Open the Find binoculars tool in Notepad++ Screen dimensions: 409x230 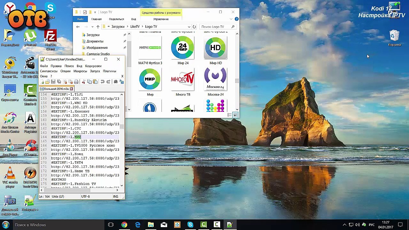point(116,82)
